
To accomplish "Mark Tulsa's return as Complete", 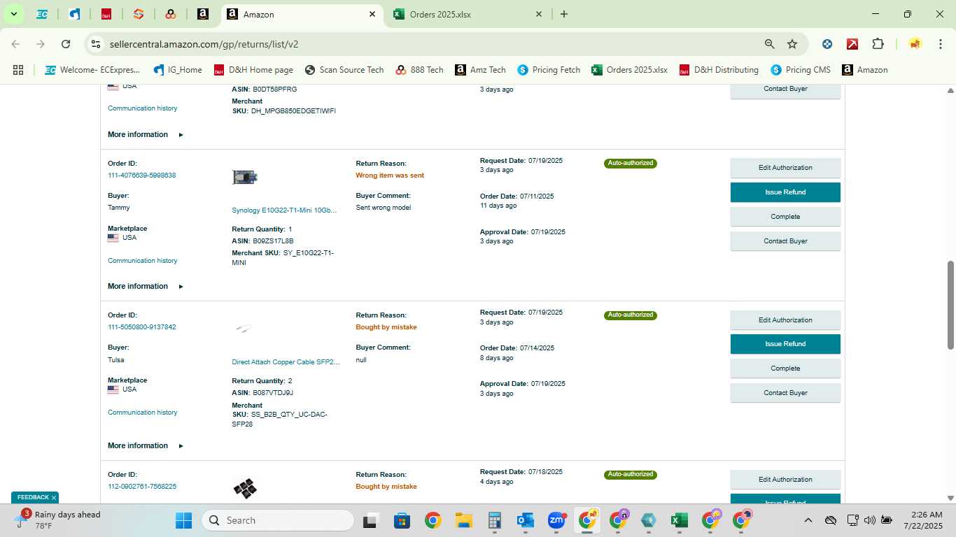I will click(x=785, y=368).
